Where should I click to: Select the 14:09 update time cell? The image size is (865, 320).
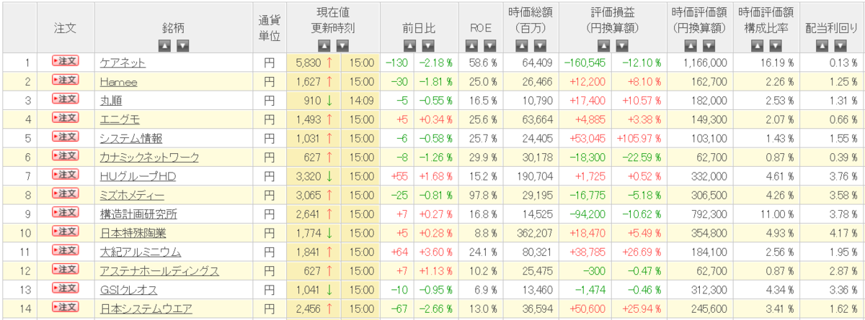click(360, 101)
